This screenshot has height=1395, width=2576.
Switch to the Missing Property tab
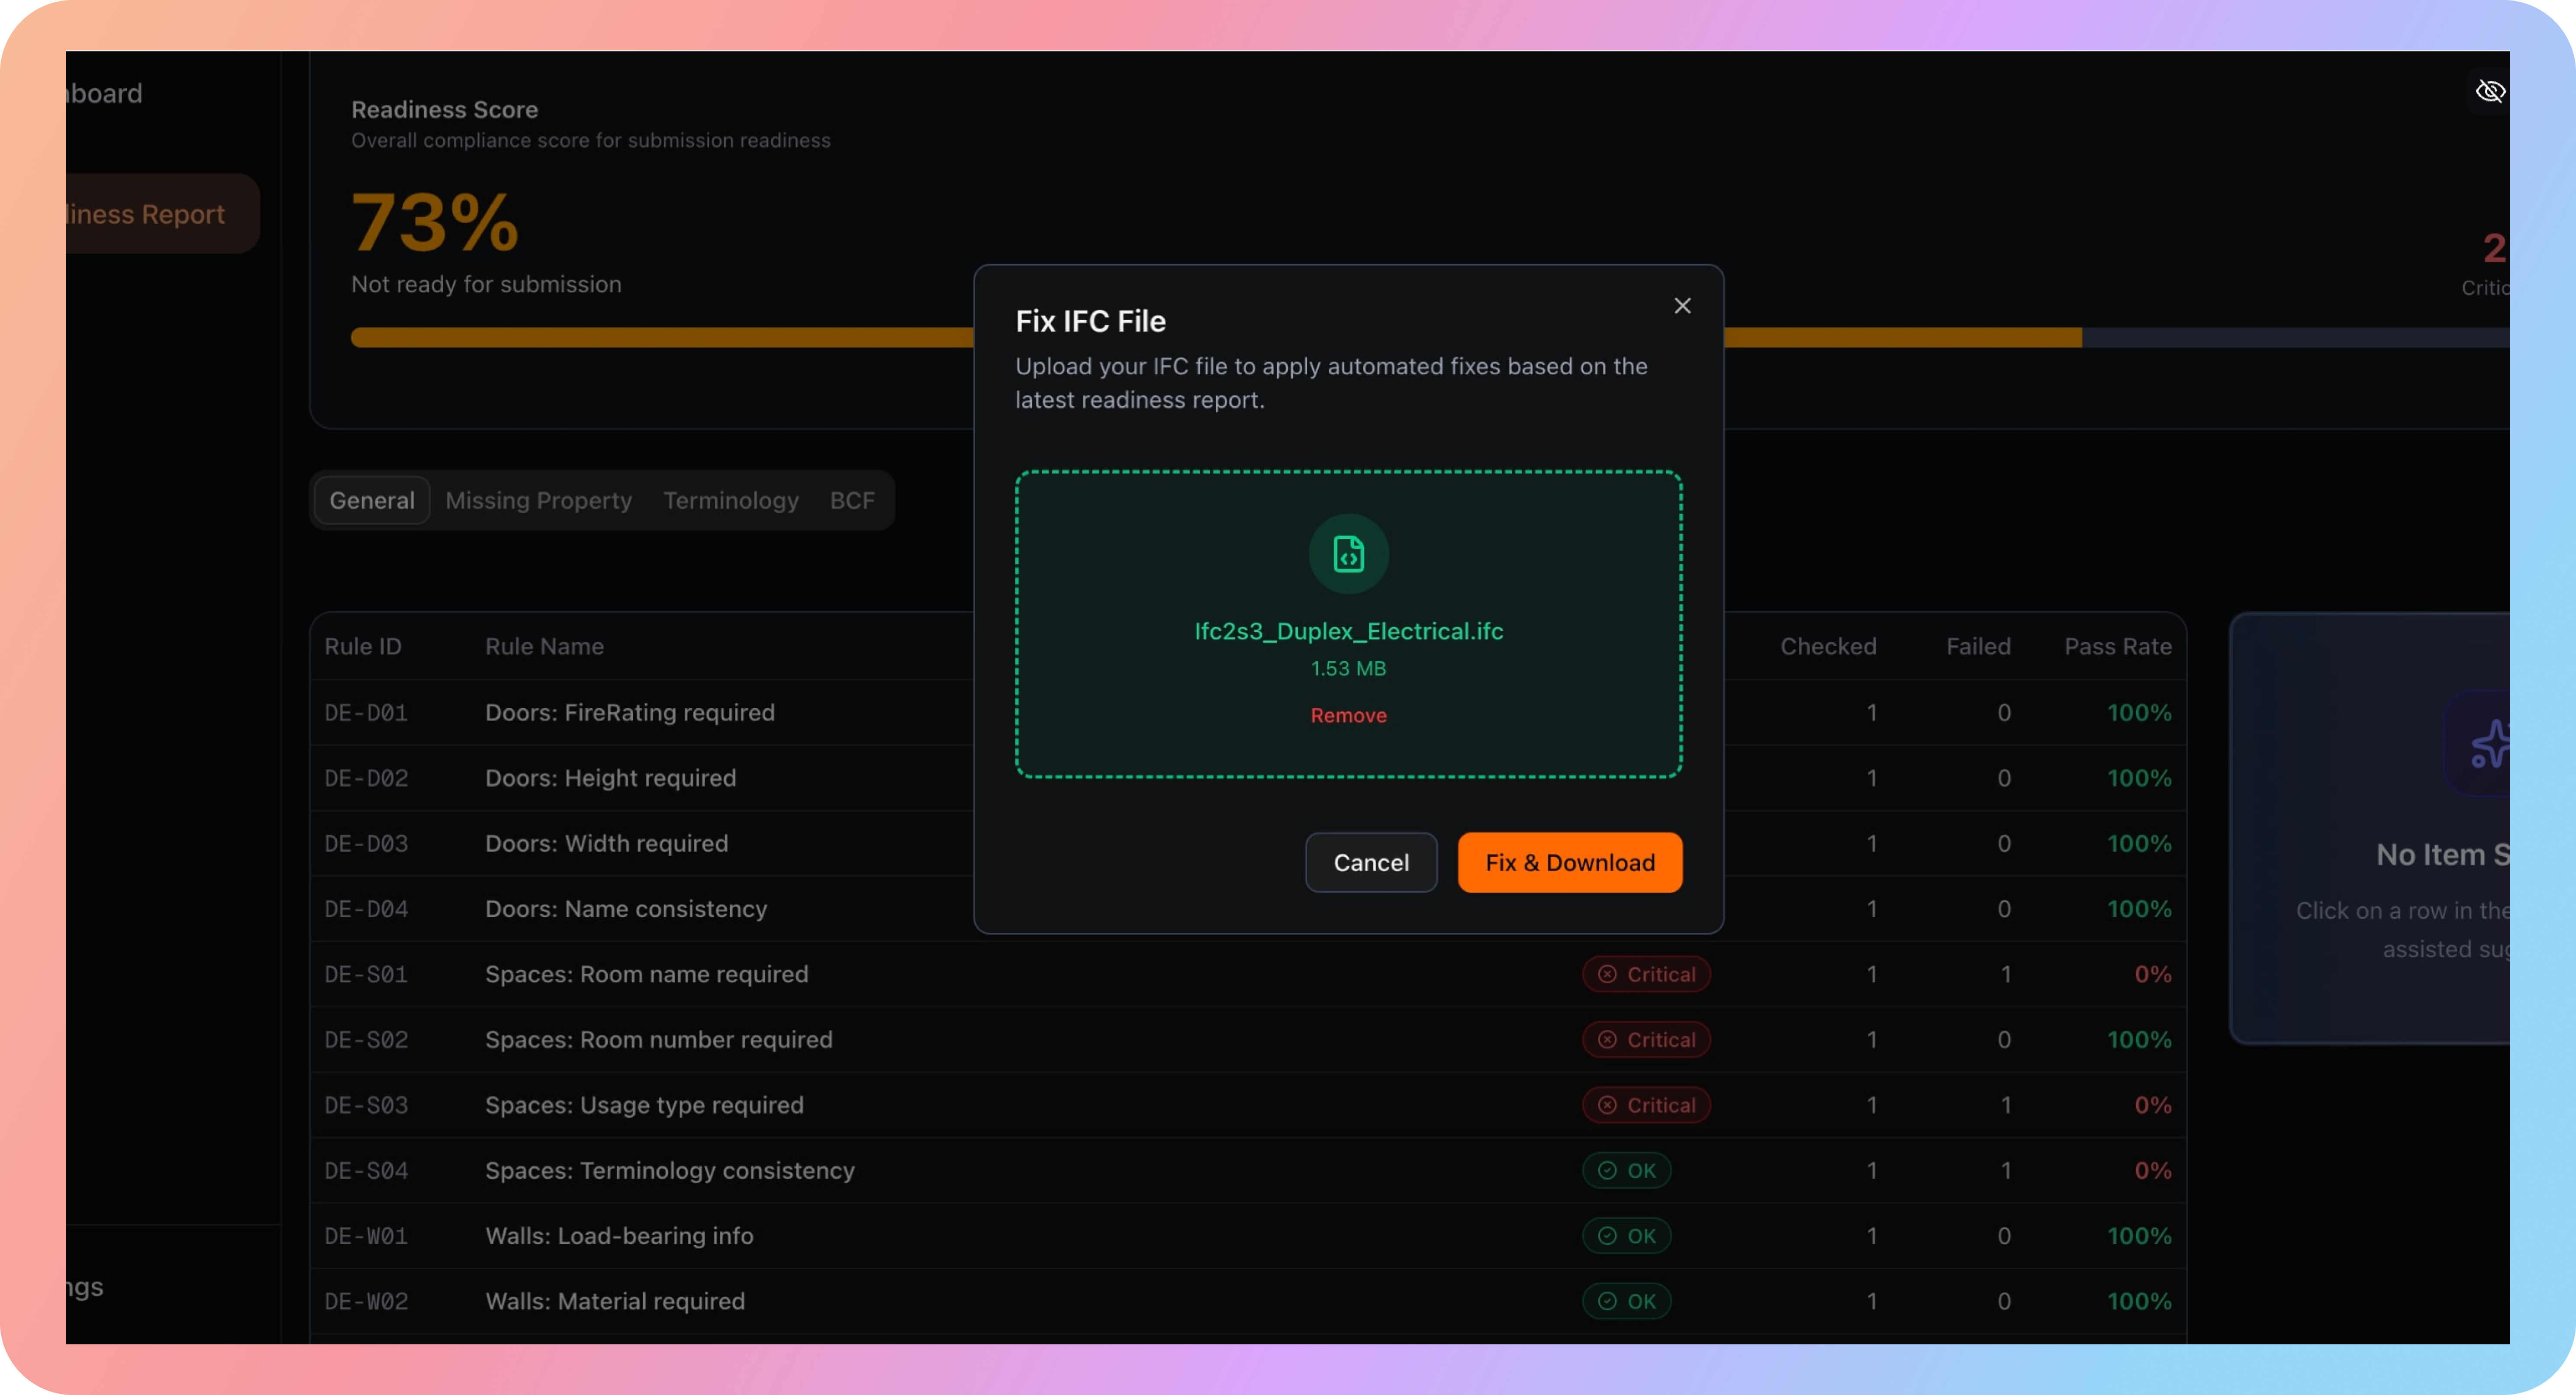(538, 500)
